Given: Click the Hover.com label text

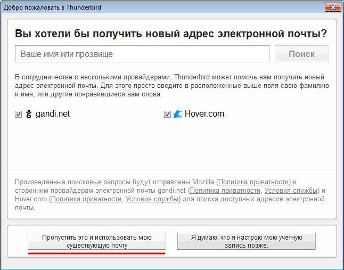Looking at the screenshot, I should coord(204,114).
